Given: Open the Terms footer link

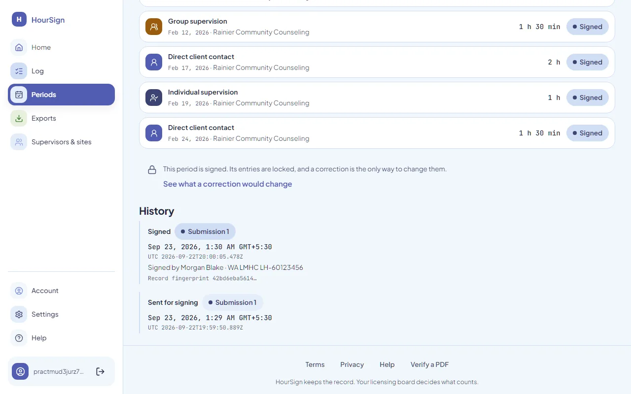Looking at the screenshot, I should (315, 364).
